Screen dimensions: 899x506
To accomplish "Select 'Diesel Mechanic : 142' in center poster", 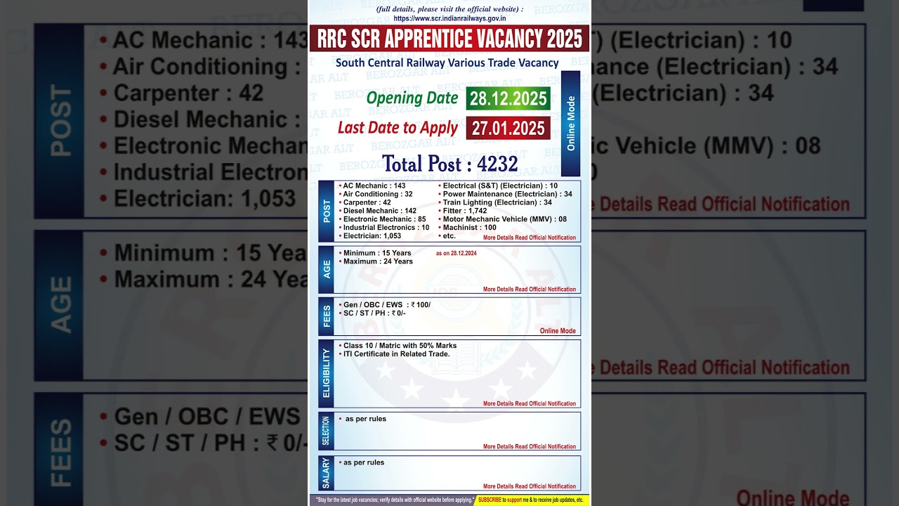I will point(379,211).
